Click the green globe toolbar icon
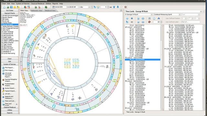Image resolution: width=207 pixels, height=116 pixels. click(46, 7)
